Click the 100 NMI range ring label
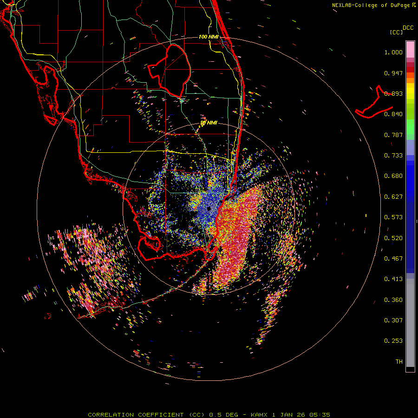Image resolution: width=418 pixels, height=418 pixels. click(x=209, y=37)
